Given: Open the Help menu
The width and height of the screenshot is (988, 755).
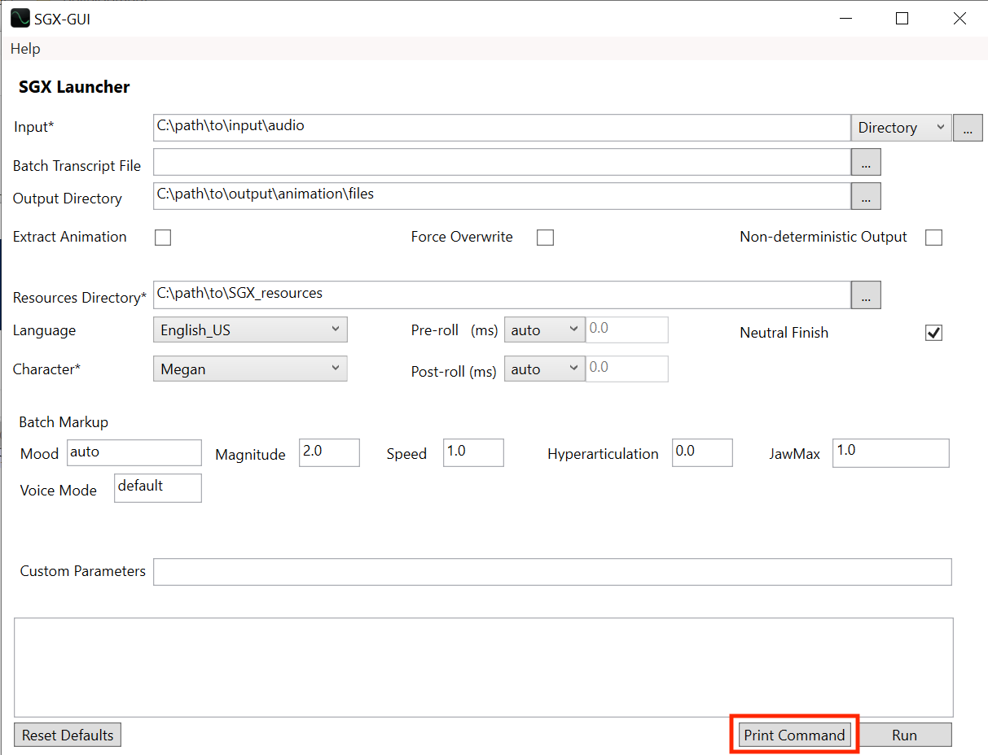Looking at the screenshot, I should click(25, 49).
